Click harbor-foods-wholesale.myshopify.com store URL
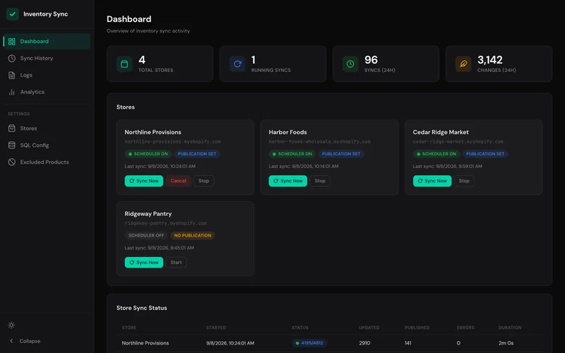 point(320,142)
